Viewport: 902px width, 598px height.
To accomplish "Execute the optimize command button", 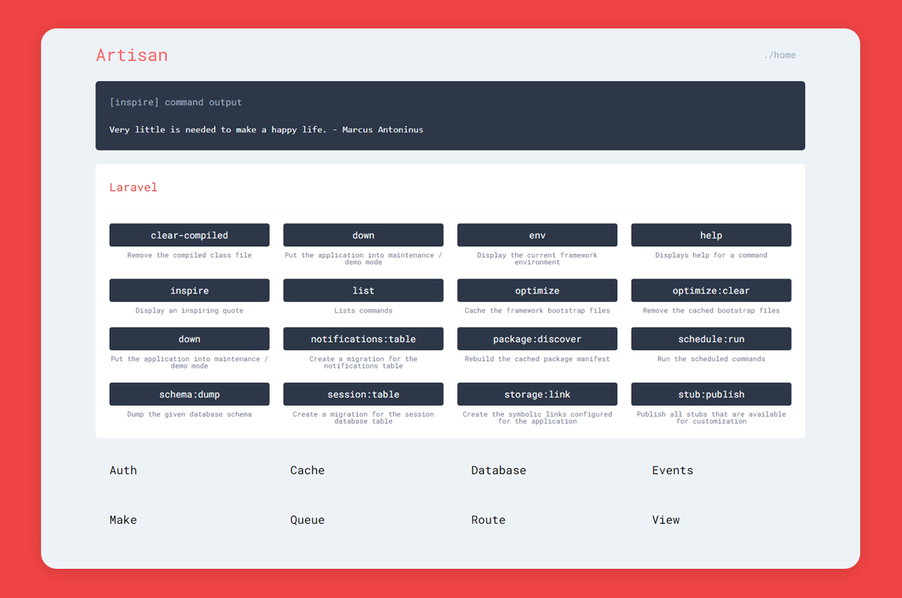I will [537, 290].
